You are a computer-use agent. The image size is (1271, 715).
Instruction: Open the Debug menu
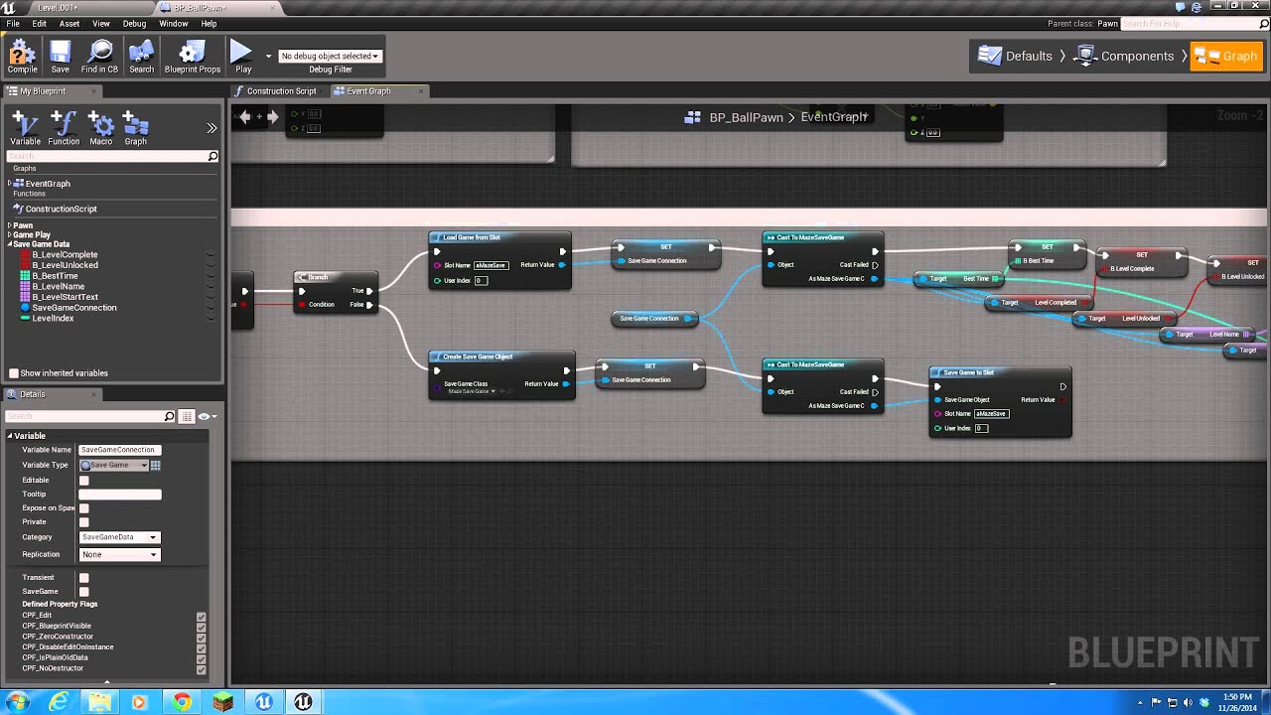click(x=134, y=23)
